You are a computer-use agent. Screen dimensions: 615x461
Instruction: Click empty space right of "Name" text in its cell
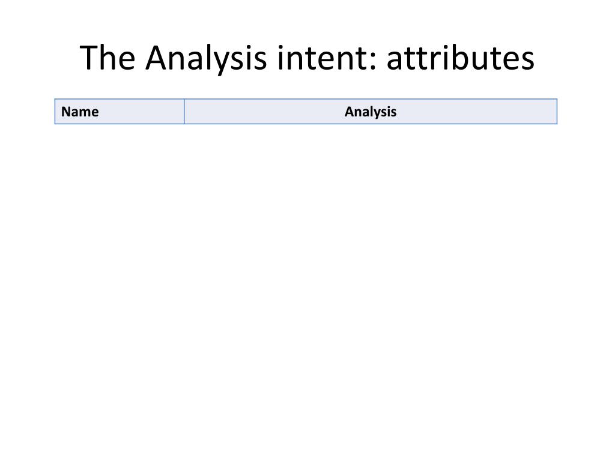point(141,112)
